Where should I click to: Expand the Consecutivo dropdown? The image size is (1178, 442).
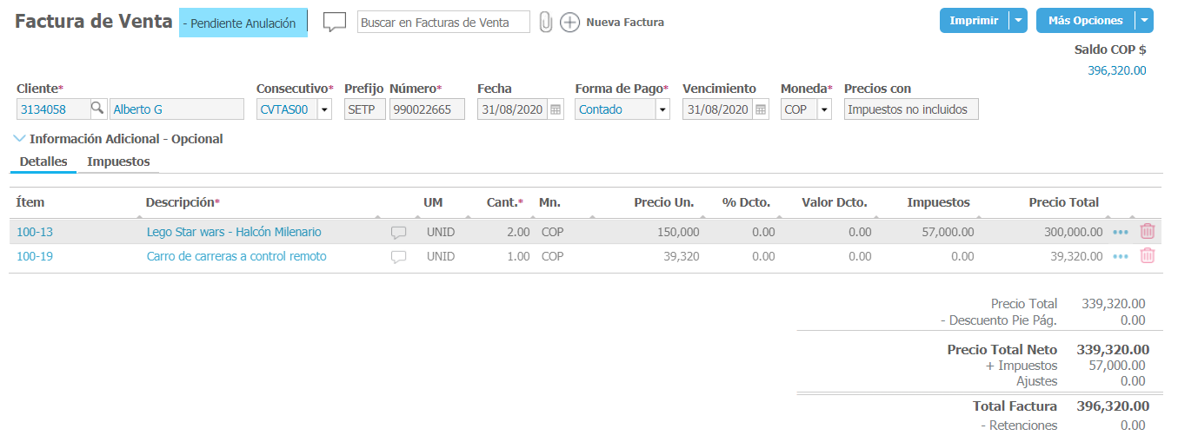324,109
